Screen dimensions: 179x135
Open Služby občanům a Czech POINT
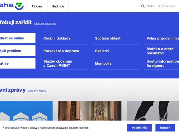pos(58,63)
